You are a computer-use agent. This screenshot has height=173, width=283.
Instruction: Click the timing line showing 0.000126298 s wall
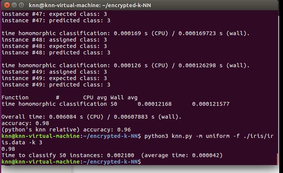pos(126,65)
